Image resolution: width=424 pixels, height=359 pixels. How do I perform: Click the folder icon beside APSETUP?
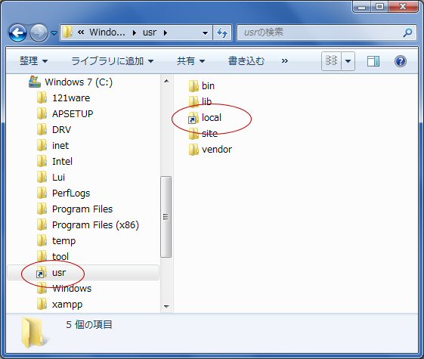pyautogui.click(x=42, y=113)
